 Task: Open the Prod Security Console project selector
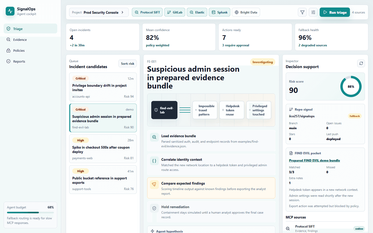(99, 12)
